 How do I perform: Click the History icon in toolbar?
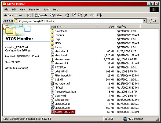click(x=67, y=15)
